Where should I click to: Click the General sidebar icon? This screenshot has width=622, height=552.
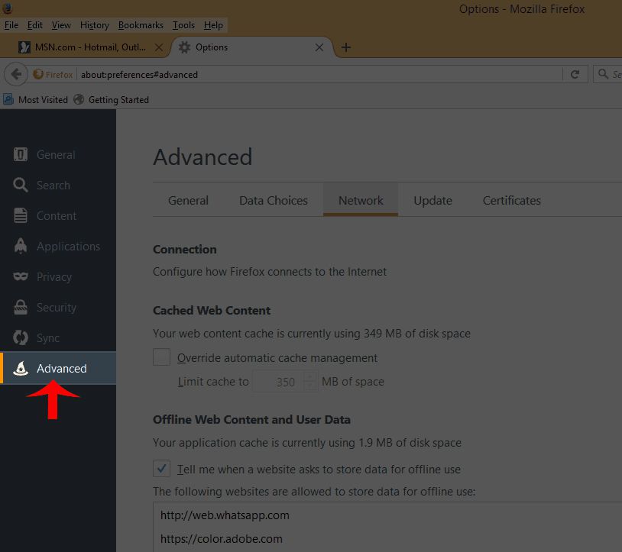click(x=21, y=155)
